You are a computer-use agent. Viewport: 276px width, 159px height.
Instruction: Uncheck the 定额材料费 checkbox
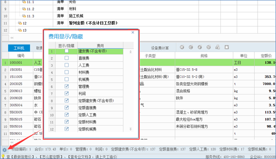(67, 122)
